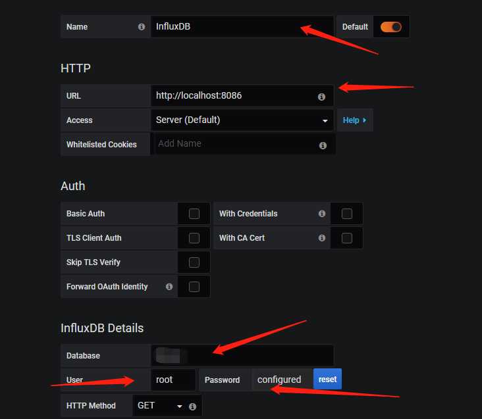Image resolution: width=482 pixels, height=419 pixels.
Task: Select the TLS Client Auth label
Action: [x=94, y=238]
